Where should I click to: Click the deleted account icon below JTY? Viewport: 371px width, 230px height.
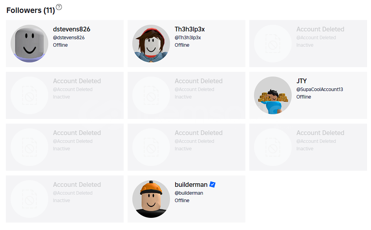click(x=273, y=147)
